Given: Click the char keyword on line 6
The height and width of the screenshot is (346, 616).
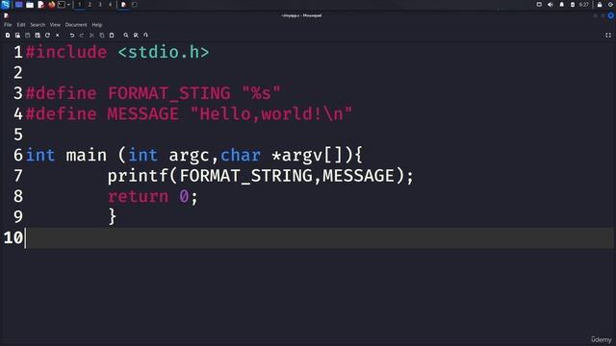Looking at the screenshot, I should point(241,156).
